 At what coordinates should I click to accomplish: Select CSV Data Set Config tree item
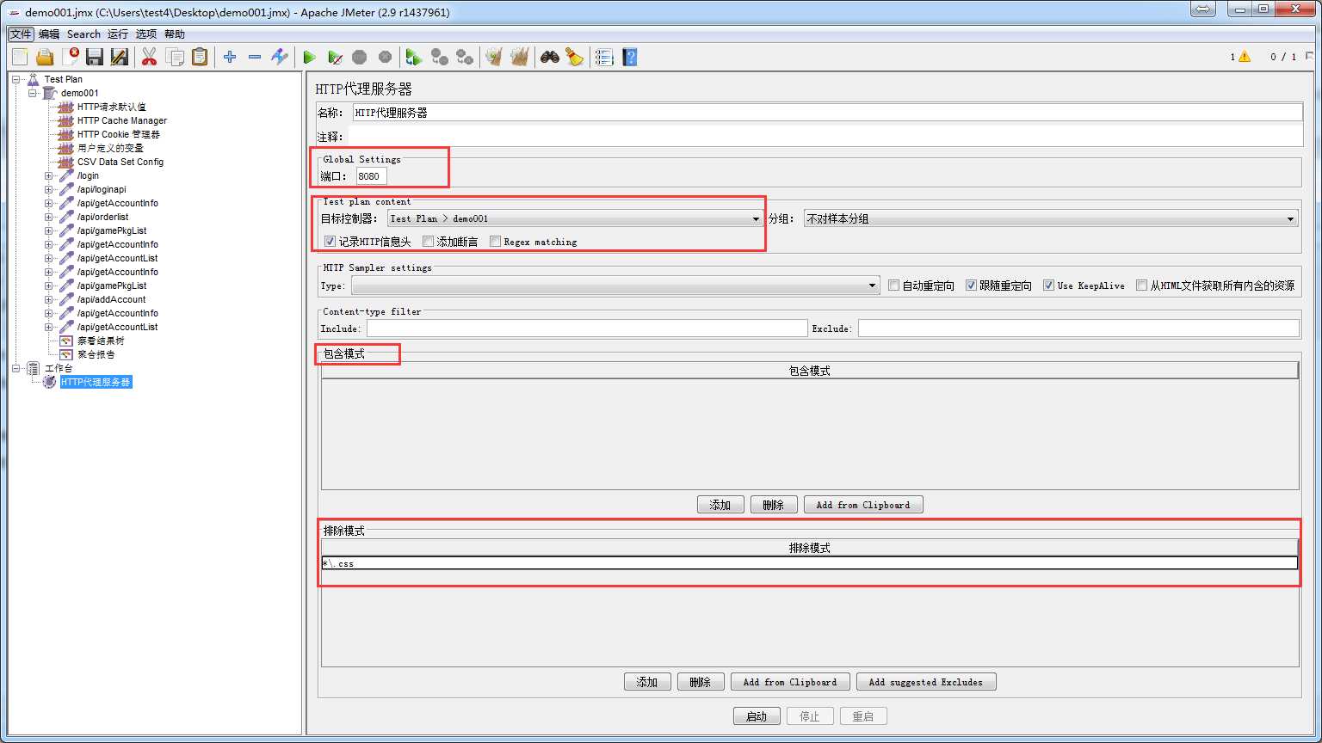click(x=120, y=162)
